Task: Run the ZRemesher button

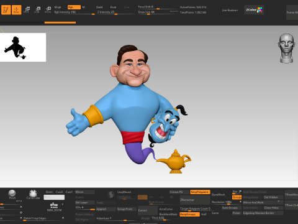Action: (195, 200)
